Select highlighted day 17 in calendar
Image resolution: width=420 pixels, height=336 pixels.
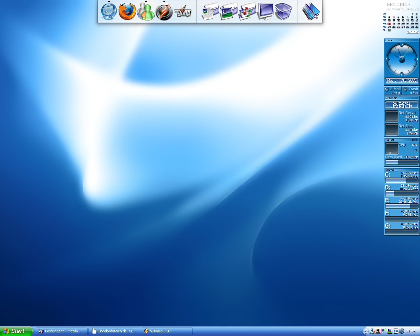[389, 24]
